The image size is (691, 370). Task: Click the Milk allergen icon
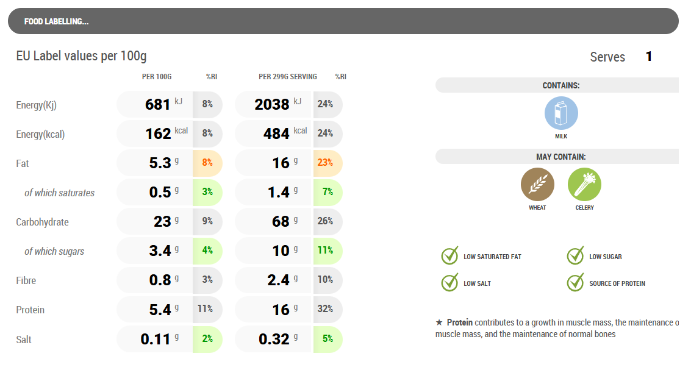pyautogui.click(x=561, y=113)
